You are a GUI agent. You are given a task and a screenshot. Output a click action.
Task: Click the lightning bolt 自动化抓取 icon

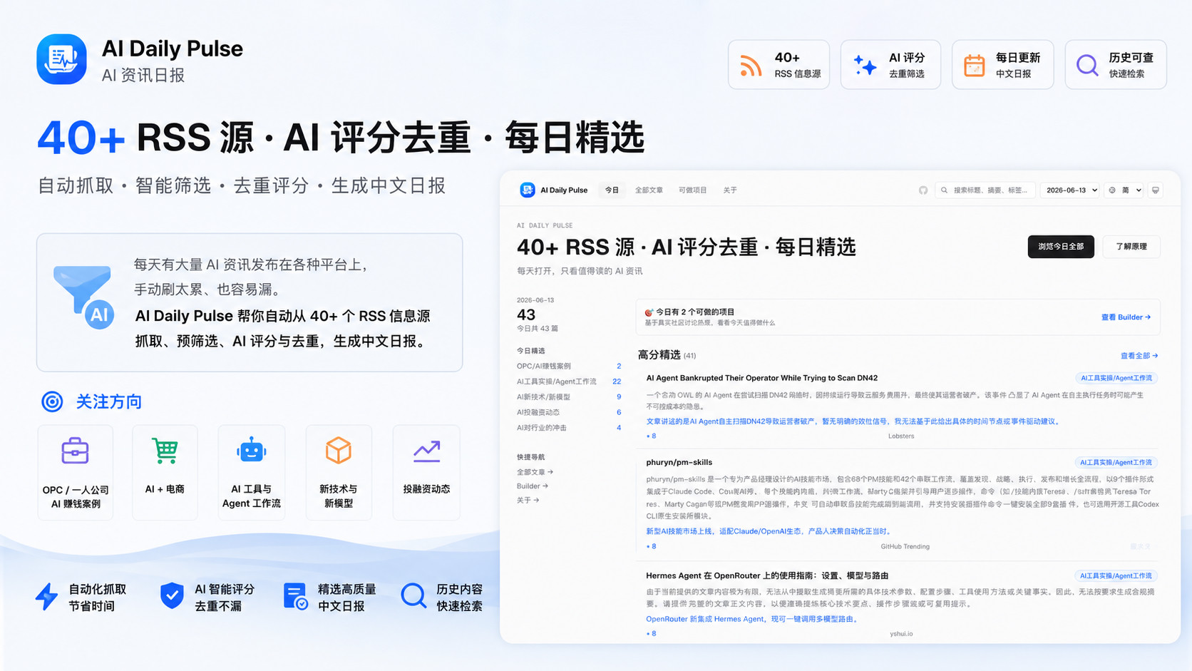click(x=47, y=596)
